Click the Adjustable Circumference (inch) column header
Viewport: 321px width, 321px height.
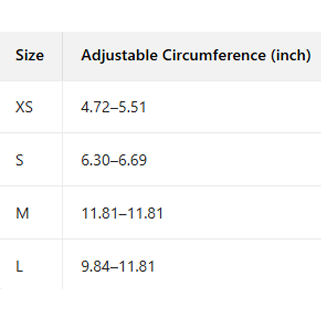pyautogui.click(x=196, y=56)
